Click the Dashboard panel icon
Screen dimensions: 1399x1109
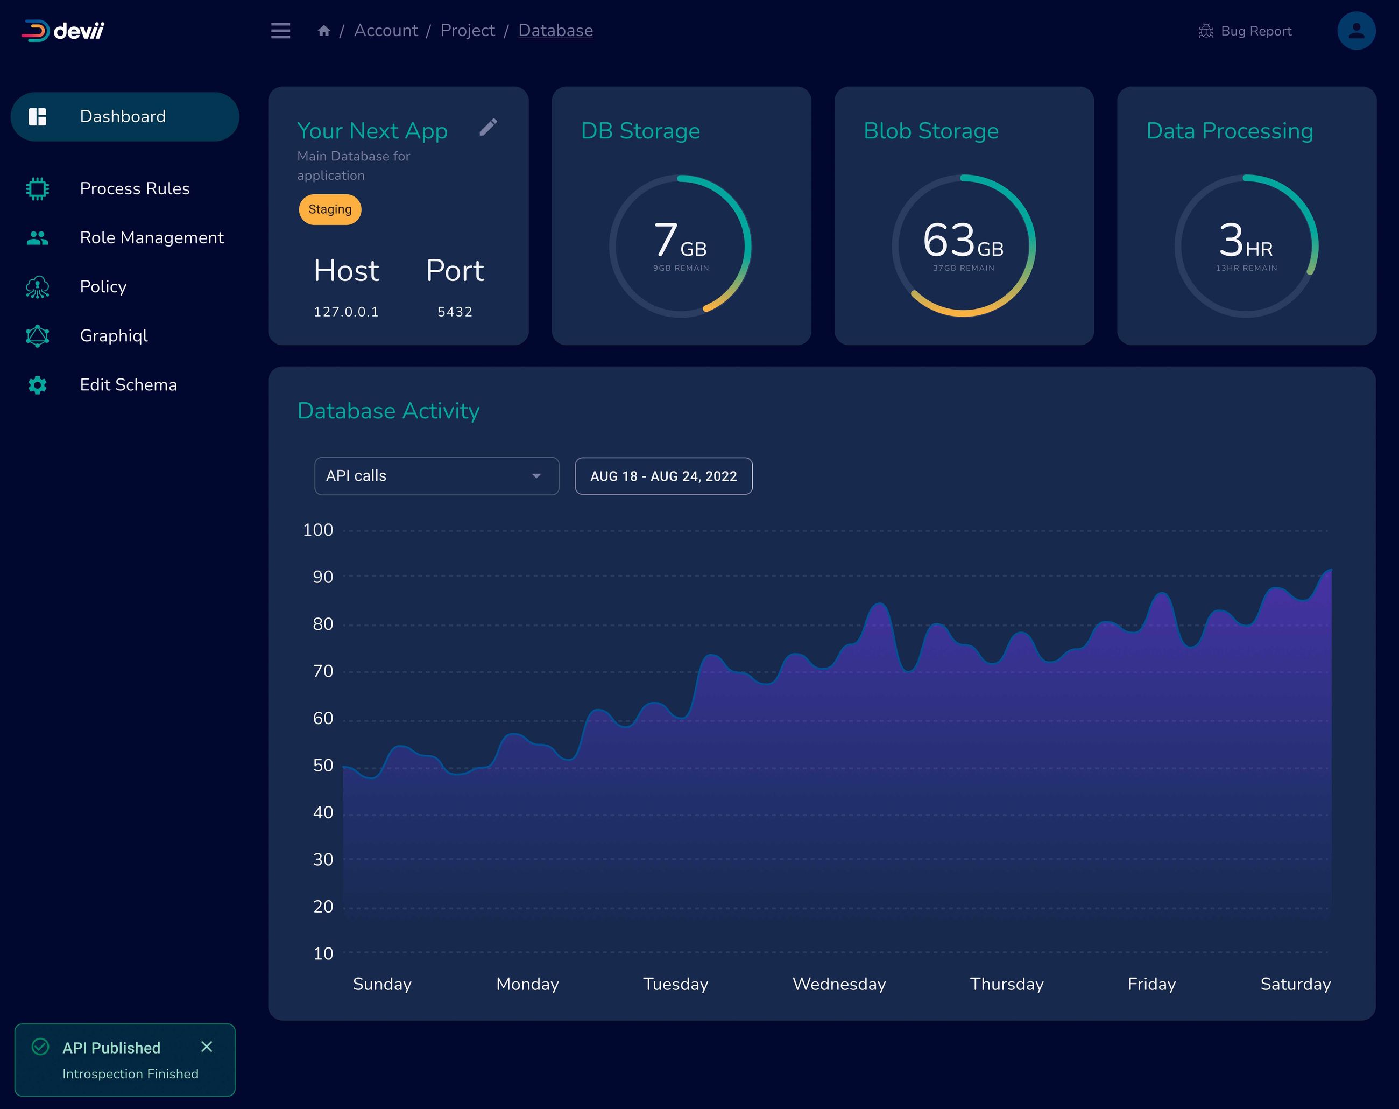pyautogui.click(x=37, y=116)
